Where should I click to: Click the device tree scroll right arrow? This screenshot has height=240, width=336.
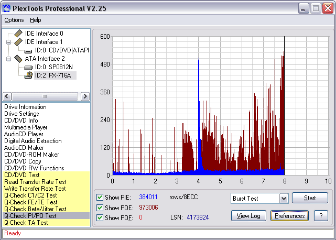point(85,96)
